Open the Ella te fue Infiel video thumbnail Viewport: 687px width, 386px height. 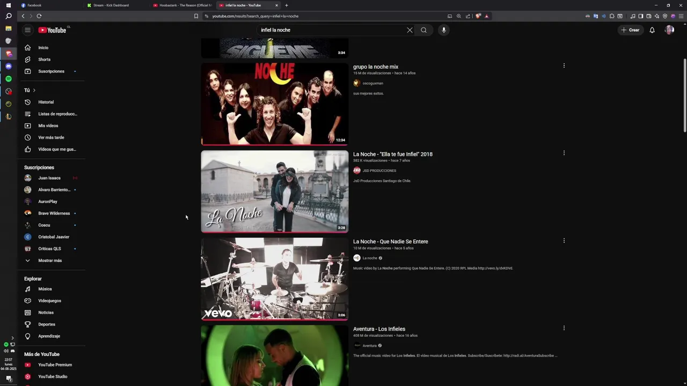274,191
